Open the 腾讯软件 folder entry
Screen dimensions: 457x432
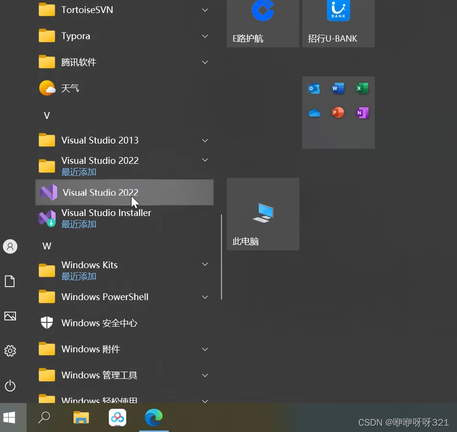pyautogui.click(x=124, y=62)
